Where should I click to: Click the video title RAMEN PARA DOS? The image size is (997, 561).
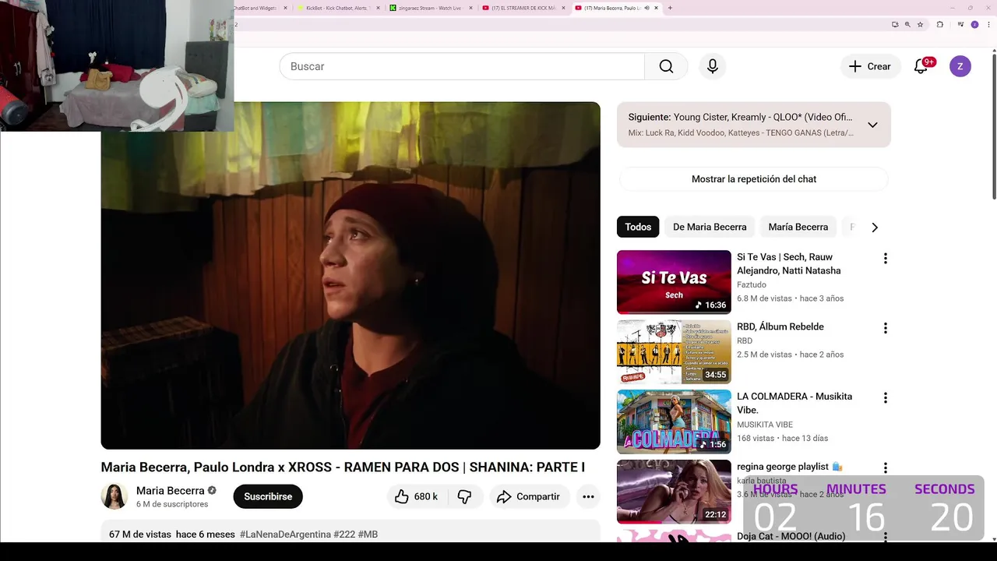pyautogui.click(x=343, y=467)
